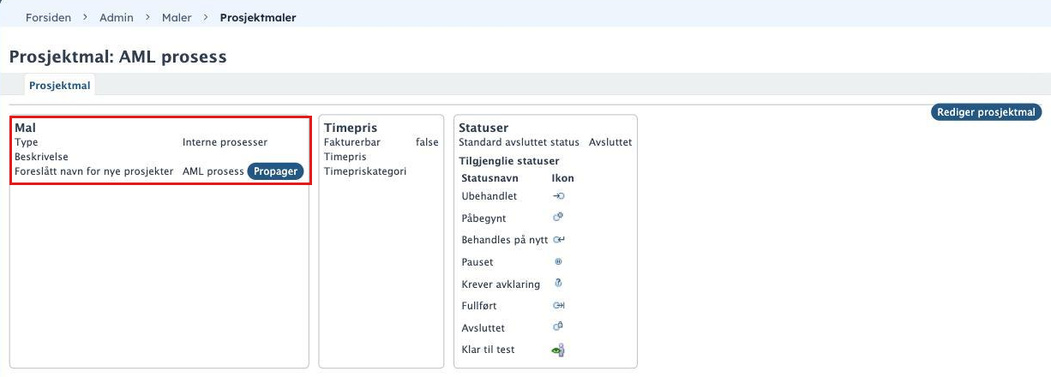Click the Påbegynt status name
Viewport: 1051px width, 377px height.
pyautogui.click(x=483, y=218)
